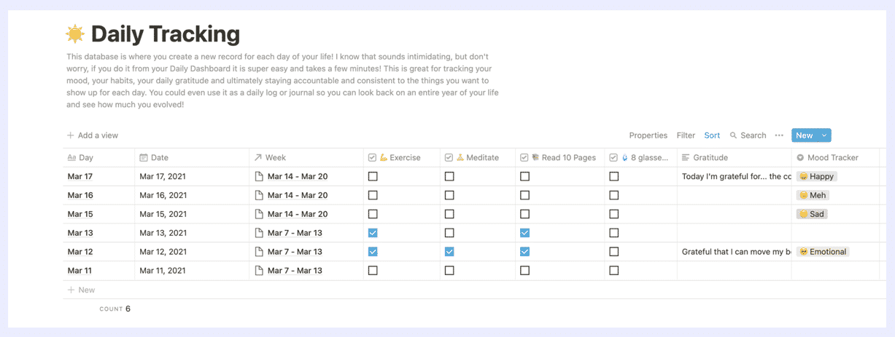Viewport: 895px width, 337px height.
Task: Click Add a view
Action: [x=93, y=135]
